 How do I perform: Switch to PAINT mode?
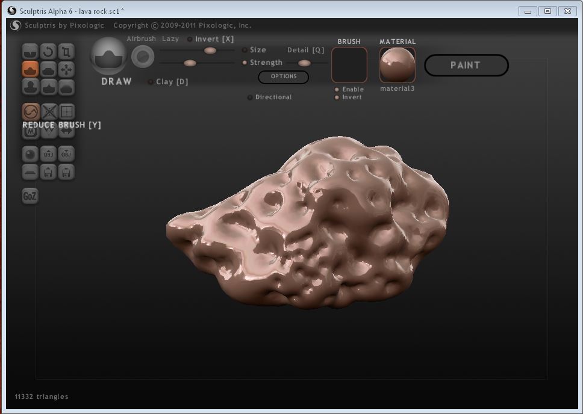coord(466,66)
